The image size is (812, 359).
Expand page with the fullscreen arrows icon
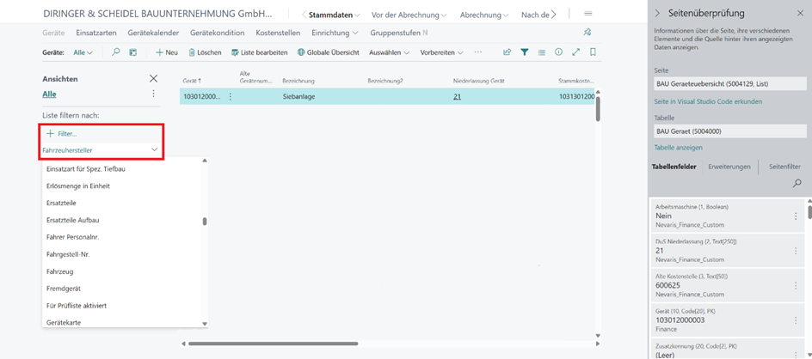575,52
